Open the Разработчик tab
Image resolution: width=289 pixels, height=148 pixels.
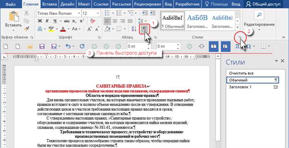tap(187, 4)
